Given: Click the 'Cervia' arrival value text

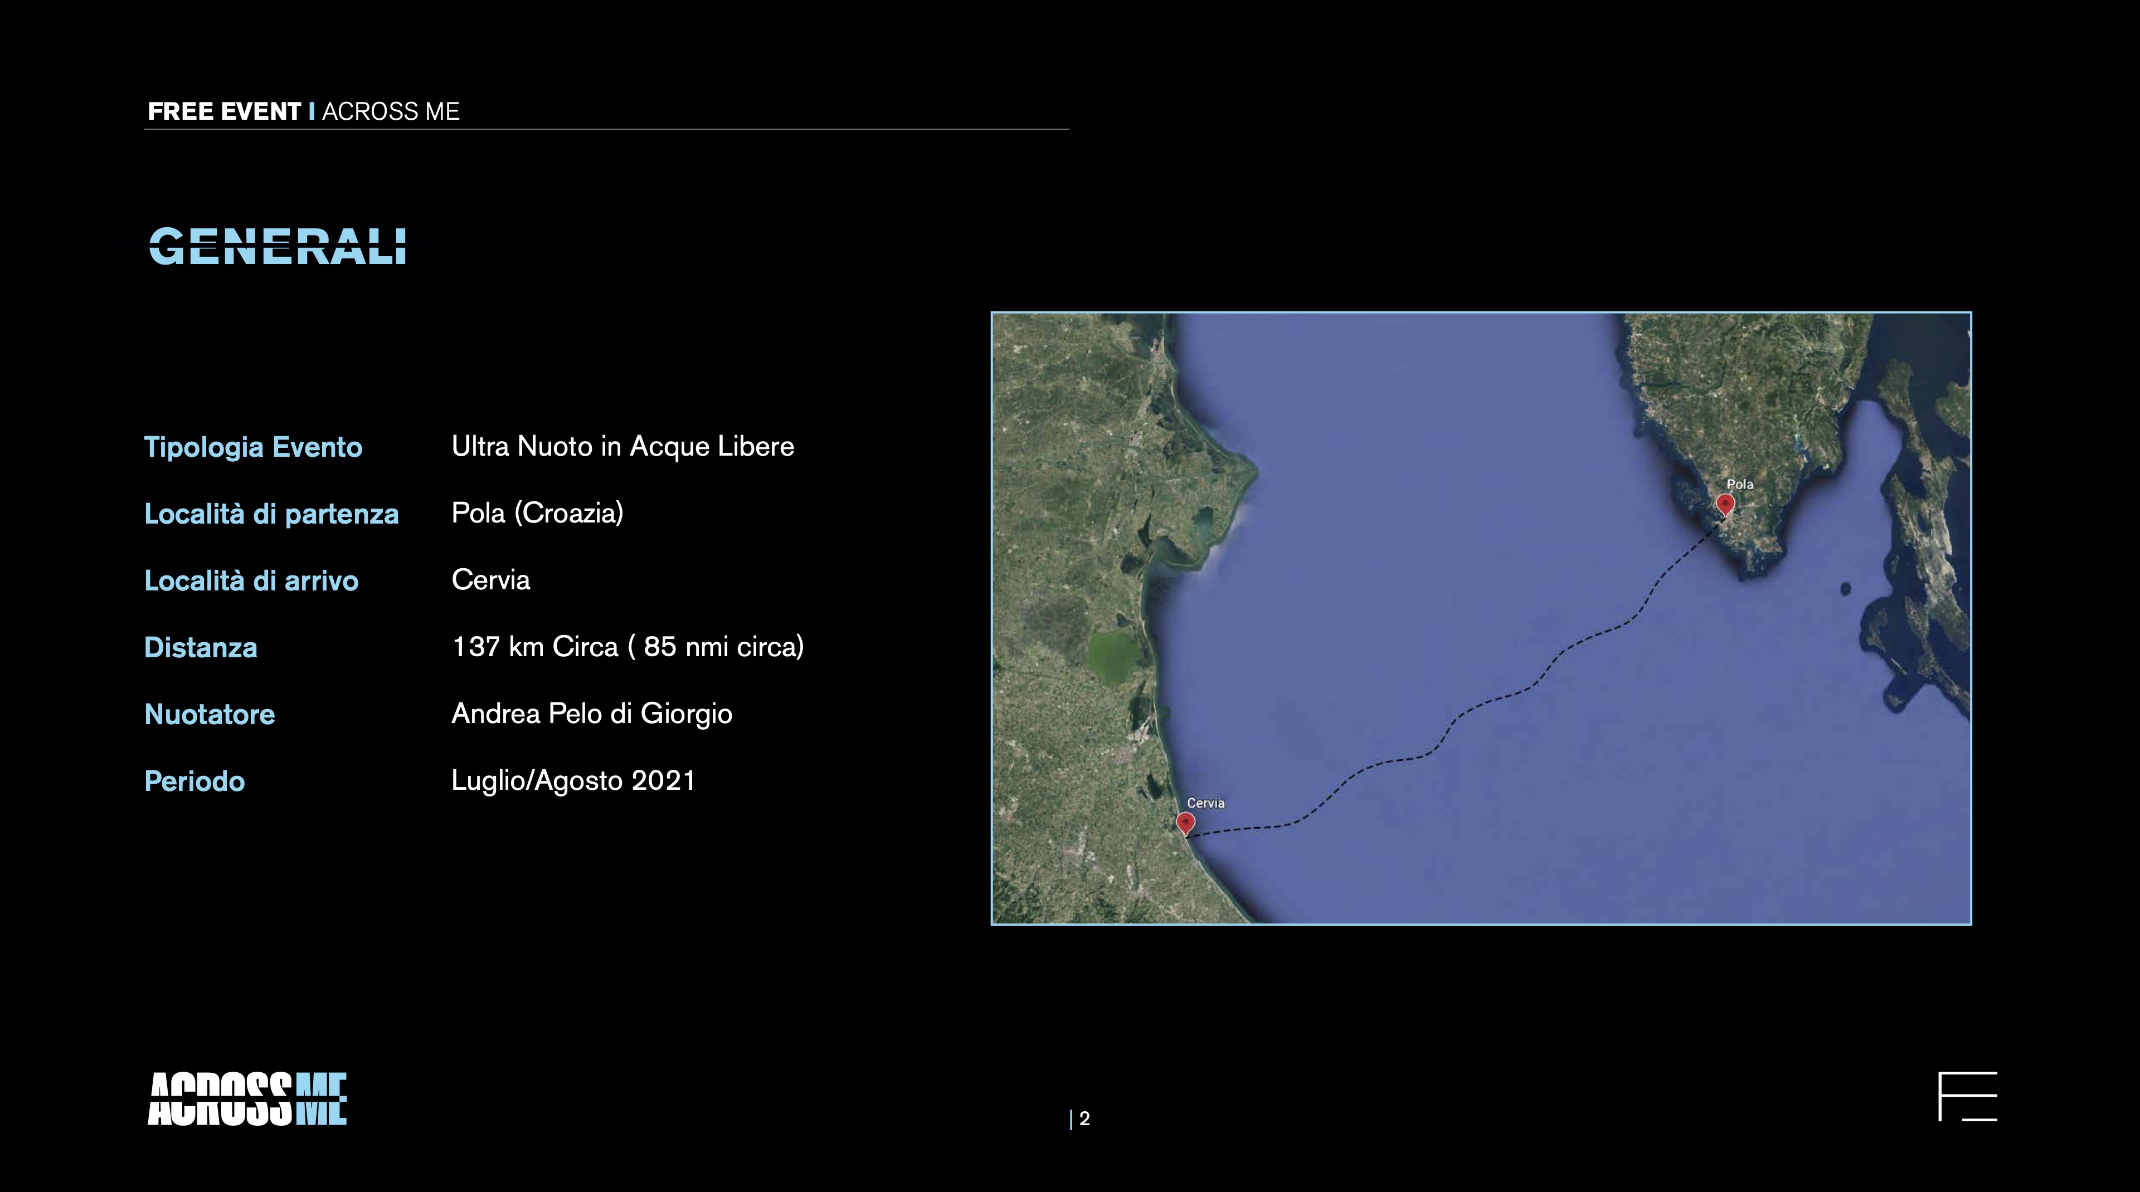Looking at the screenshot, I should pos(491,579).
